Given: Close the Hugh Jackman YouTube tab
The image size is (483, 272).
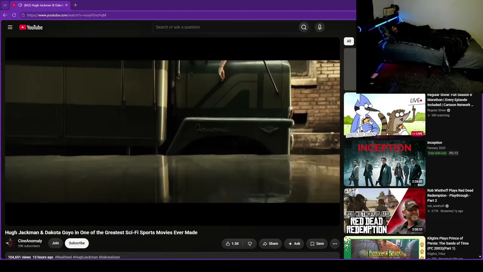Looking at the screenshot, I should coord(66,5).
